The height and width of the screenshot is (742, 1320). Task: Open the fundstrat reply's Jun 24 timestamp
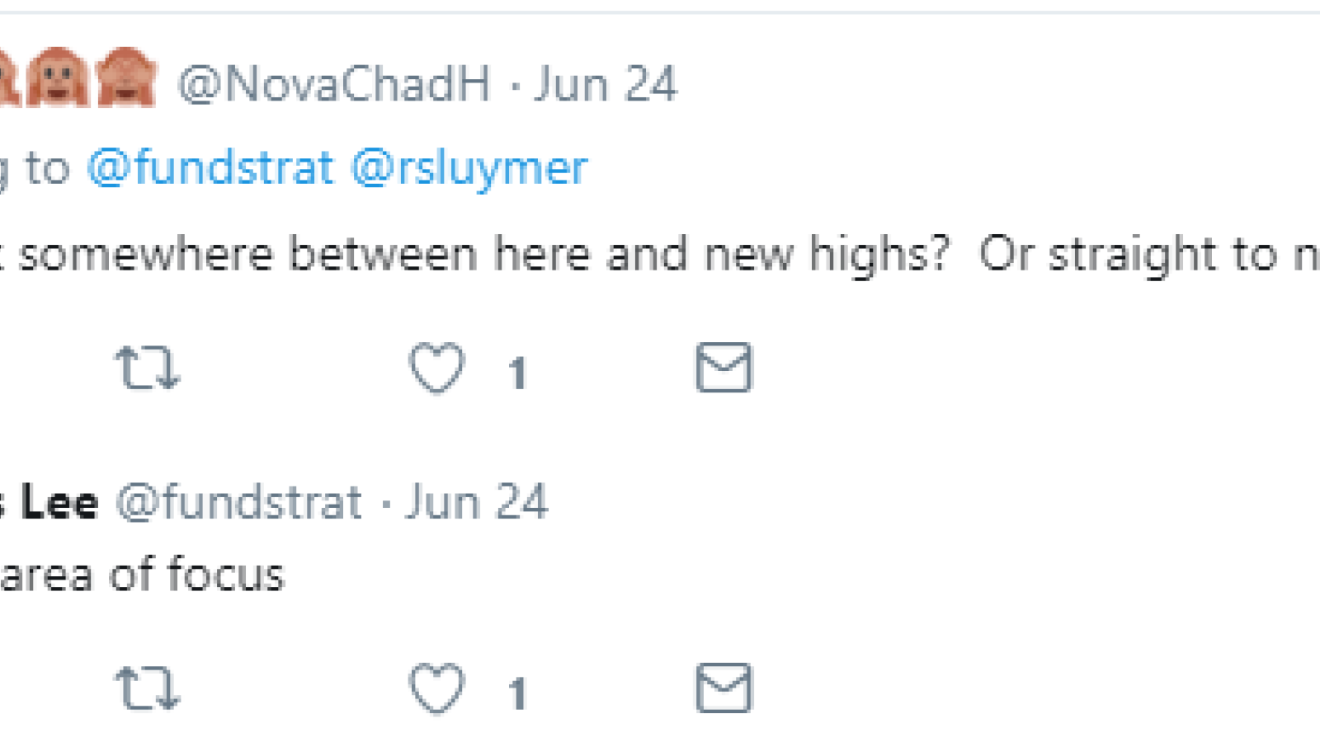(x=476, y=502)
